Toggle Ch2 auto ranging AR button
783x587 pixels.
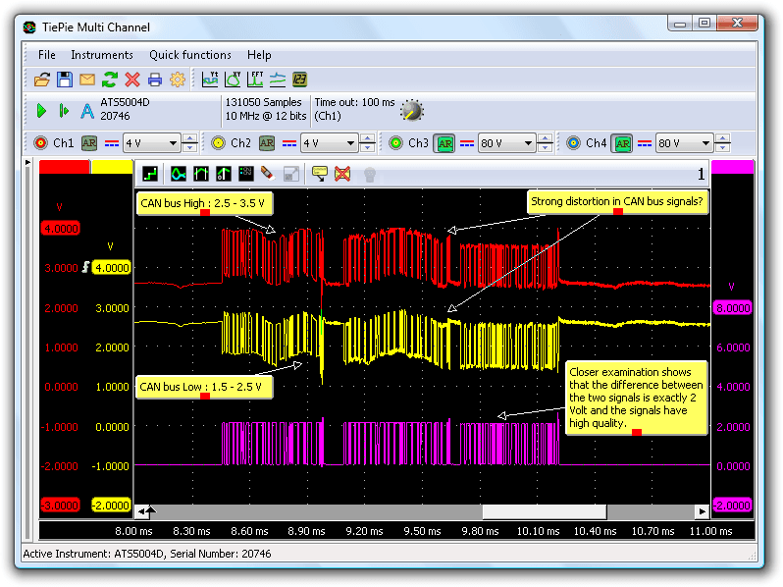click(267, 143)
